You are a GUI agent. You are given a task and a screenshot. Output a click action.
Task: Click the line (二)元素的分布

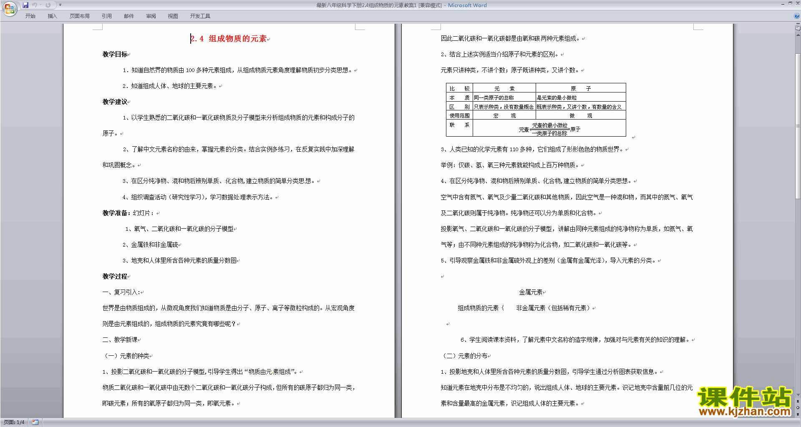[x=464, y=356]
